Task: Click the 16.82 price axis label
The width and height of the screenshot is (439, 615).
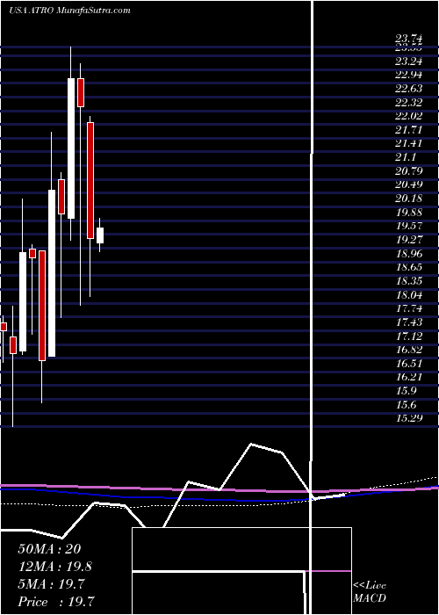Action: pyautogui.click(x=409, y=350)
